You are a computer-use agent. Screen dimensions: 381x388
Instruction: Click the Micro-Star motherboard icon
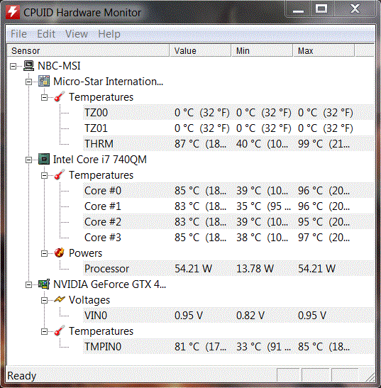(x=44, y=82)
